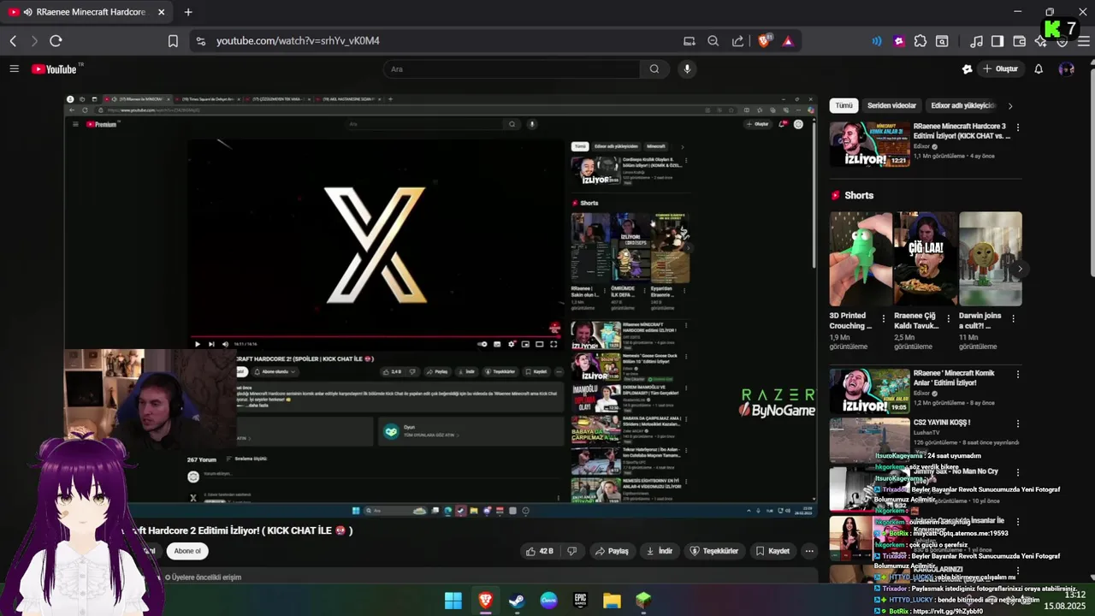Viewport: 1095px width, 616px height.
Task: Open a new browser tab with plus
Action: coord(188,12)
